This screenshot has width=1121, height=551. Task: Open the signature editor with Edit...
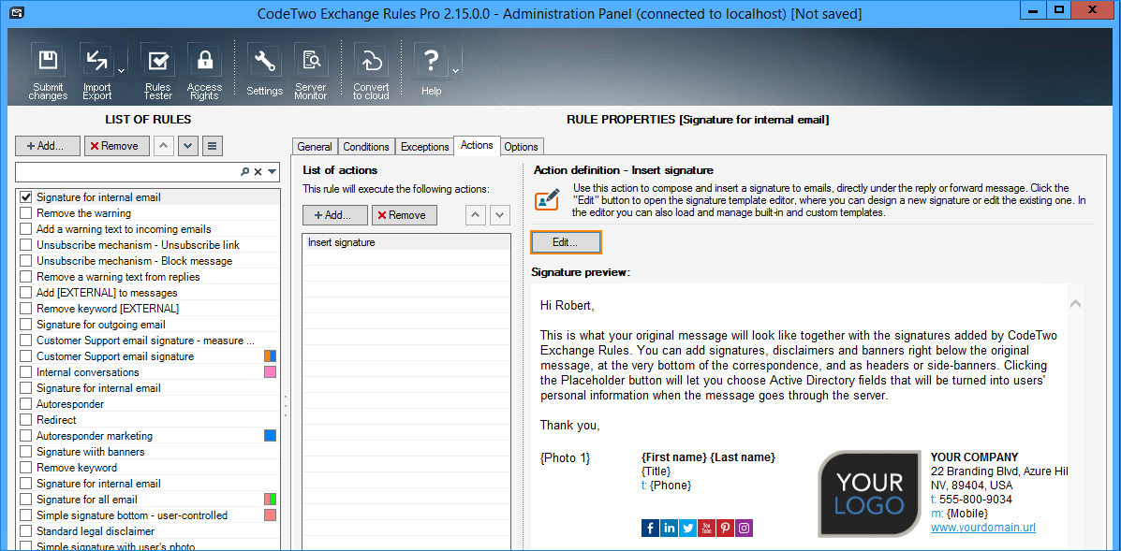(566, 242)
